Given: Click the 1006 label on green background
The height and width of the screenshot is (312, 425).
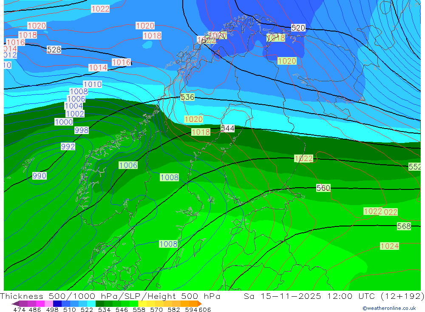Looking at the screenshot, I should [128, 165].
